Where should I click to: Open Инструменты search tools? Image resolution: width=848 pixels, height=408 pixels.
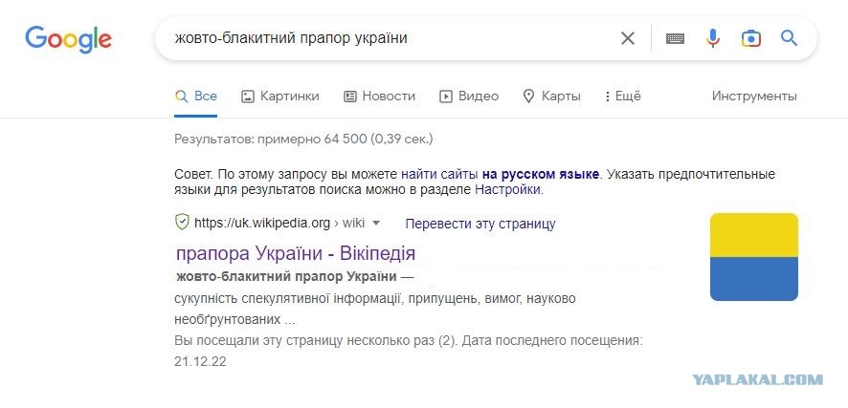click(x=754, y=97)
